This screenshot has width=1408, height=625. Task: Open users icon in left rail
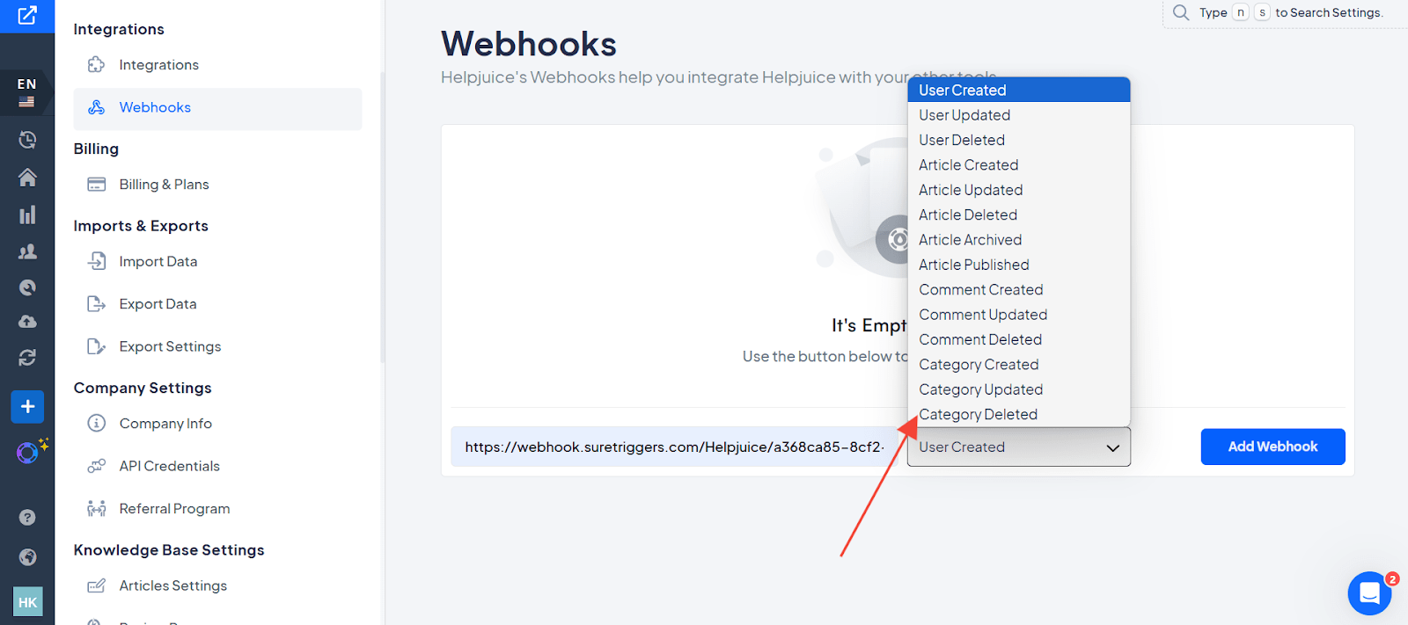point(27,251)
